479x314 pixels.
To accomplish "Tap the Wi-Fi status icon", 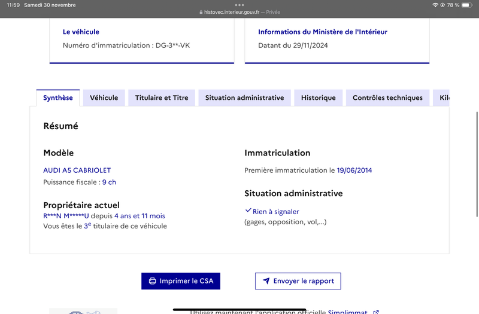I will pyautogui.click(x=435, y=5).
